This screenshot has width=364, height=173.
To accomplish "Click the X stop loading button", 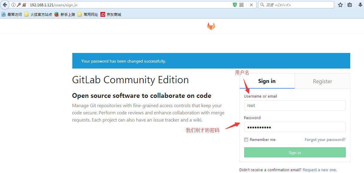I will [251, 5].
